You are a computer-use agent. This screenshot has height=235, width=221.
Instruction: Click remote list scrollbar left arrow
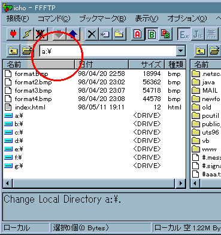click(x=195, y=183)
